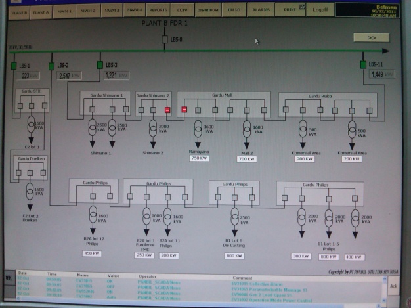411x308 pixels.
Task: Select the Ramayana 1600 kVA transformer symbol
Action: pyautogui.click(x=198, y=129)
